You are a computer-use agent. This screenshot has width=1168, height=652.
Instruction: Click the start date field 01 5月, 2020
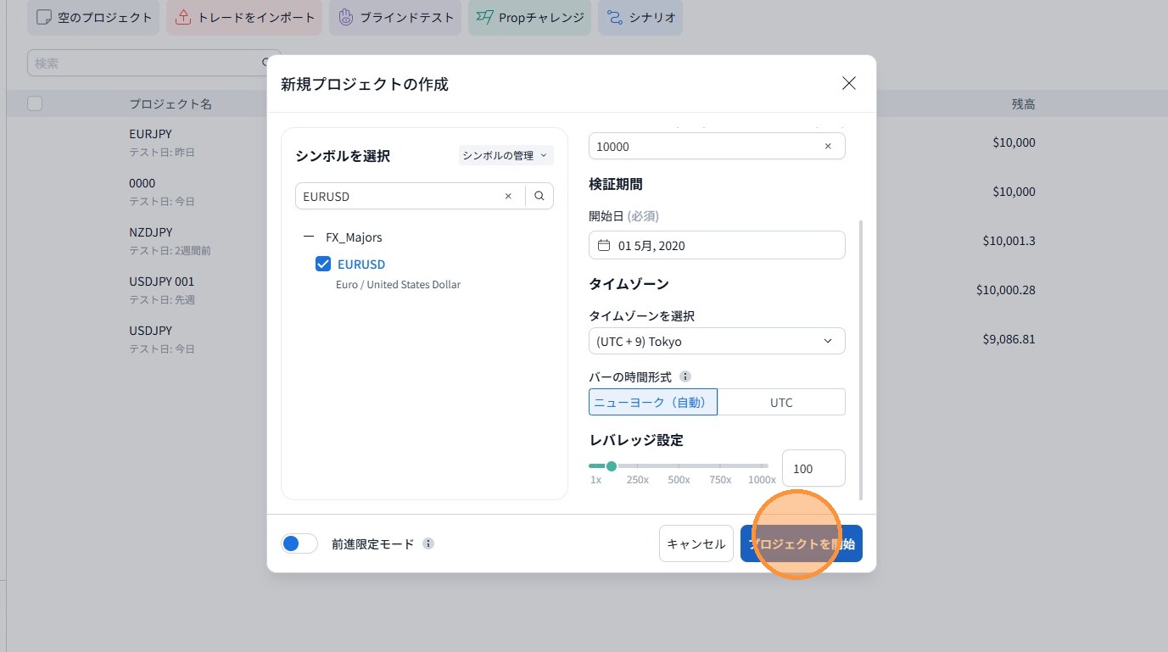pyautogui.click(x=717, y=245)
